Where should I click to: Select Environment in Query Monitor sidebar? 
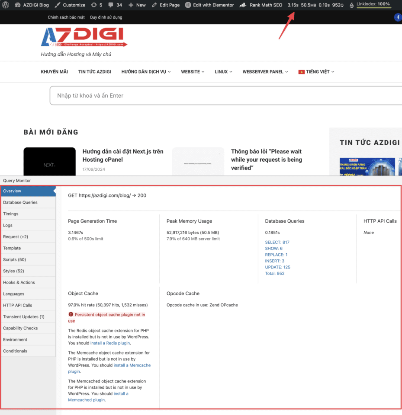point(15,339)
